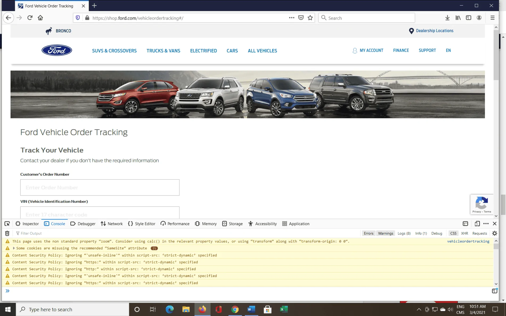
Task: Save page to Pocket icon
Action: (x=301, y=18)
